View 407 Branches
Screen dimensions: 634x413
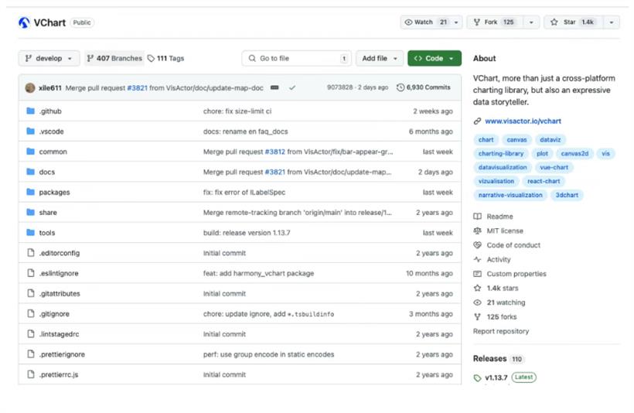[114, 58]
